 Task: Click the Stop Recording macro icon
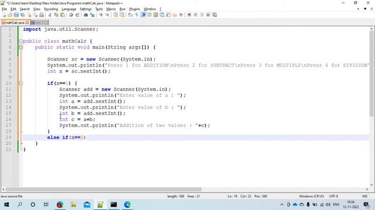coord(195,15)
